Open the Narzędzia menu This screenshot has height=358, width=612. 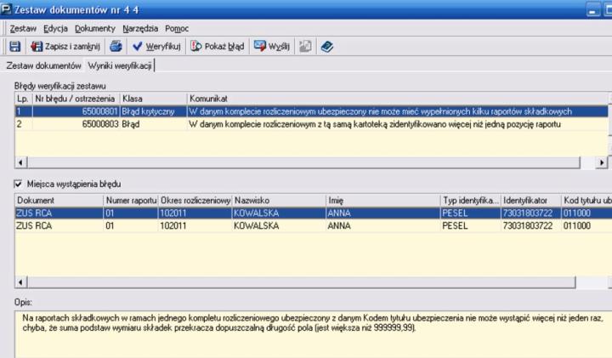click(x=129, y=28)
